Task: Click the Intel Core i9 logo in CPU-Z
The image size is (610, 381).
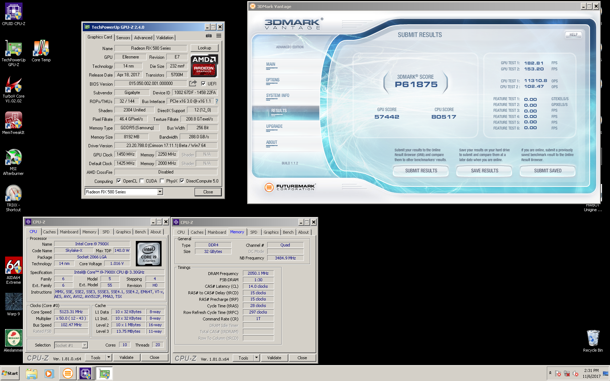Action: coord(149,253)
